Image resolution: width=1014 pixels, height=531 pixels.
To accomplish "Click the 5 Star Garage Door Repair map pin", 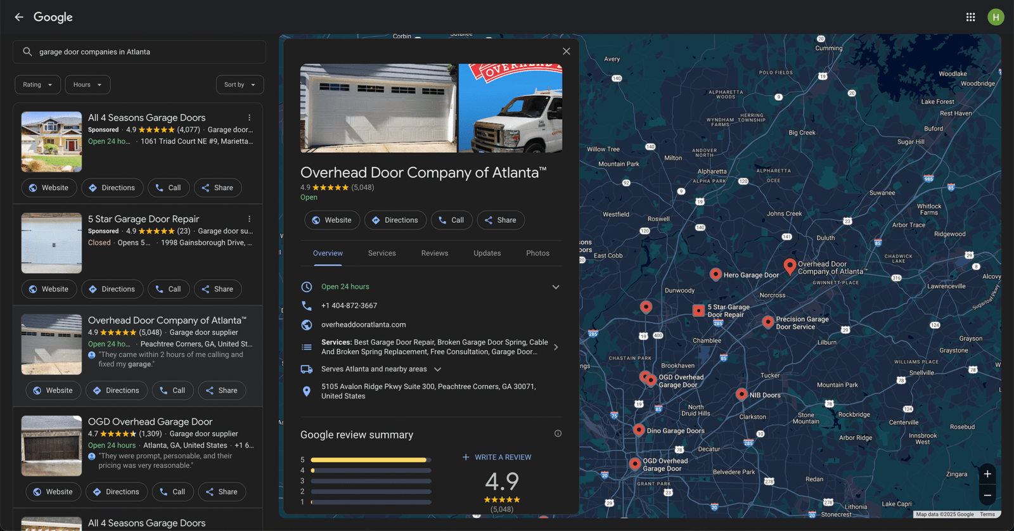I will click(698, 310).
